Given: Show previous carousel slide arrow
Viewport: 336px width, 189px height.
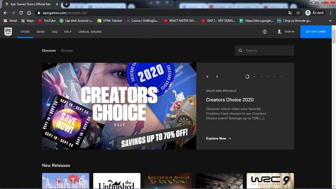Looking at the screenshot, I should coord(207,76).
